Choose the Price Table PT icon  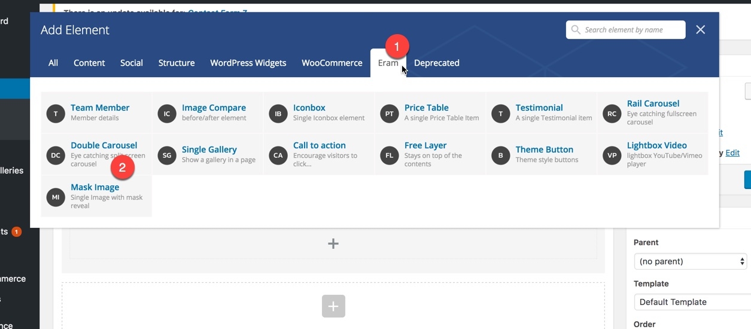tap(390, 114)
